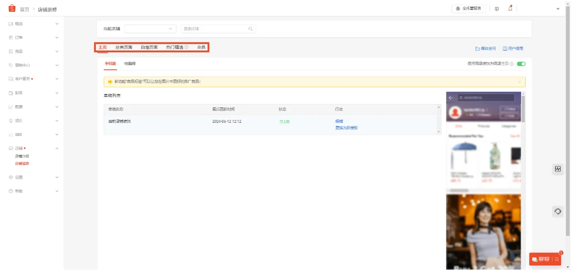Click the search icon in the 搜索店铺 box
572x271 pixels.
(x=250, y=29)
